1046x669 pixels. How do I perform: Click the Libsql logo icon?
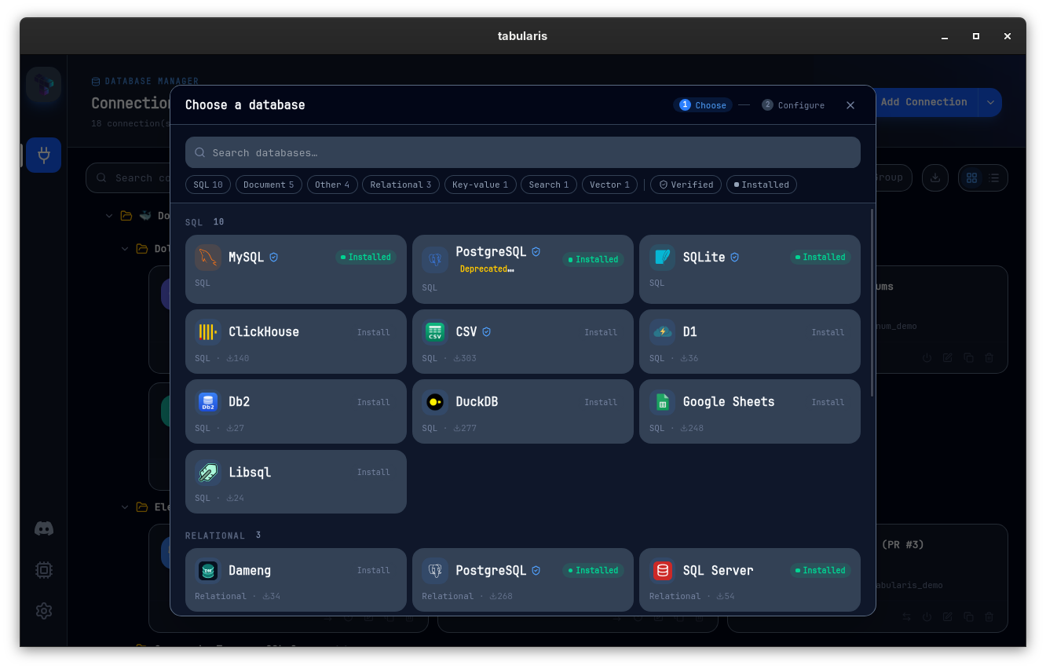tap(208, 473)
